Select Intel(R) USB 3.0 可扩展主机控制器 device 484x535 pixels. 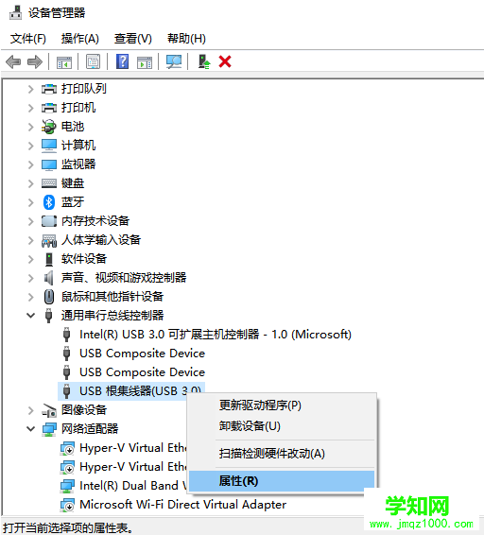pyautogui.click(x=215, y=335)
